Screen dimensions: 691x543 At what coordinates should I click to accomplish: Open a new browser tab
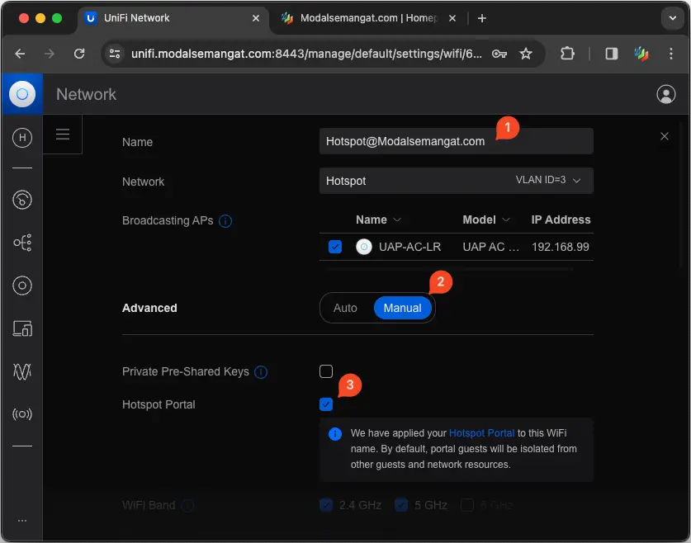pyautogui.click(x=481, y=18)
